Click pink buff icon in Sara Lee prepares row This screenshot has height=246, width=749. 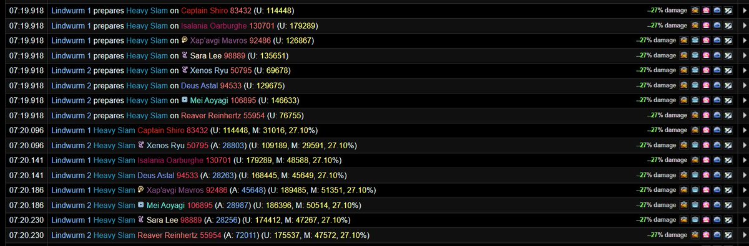705,55
